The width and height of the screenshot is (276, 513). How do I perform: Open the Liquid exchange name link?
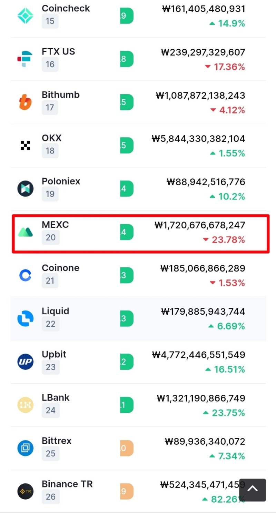pos(56,311)
